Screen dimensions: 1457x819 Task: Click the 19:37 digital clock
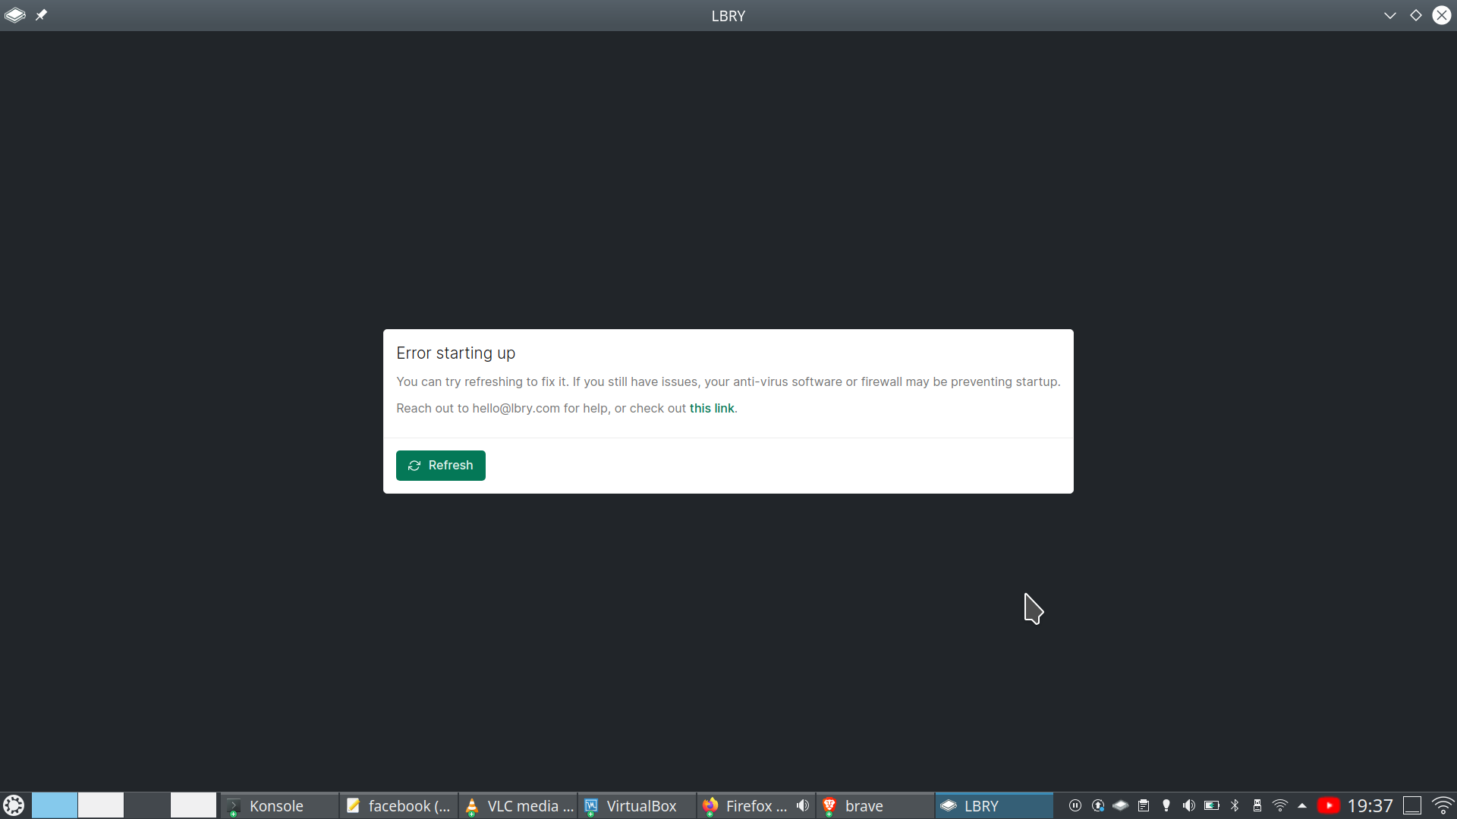(x=1370, y=805)
